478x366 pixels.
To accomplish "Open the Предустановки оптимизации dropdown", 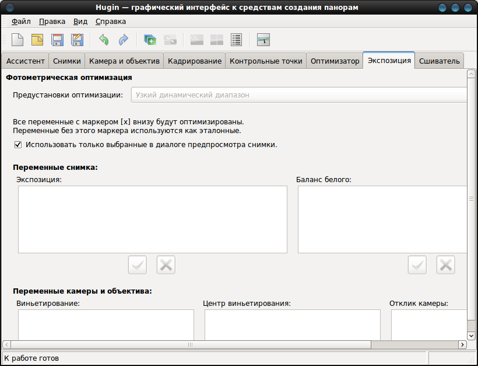I will tap(299, 95).
